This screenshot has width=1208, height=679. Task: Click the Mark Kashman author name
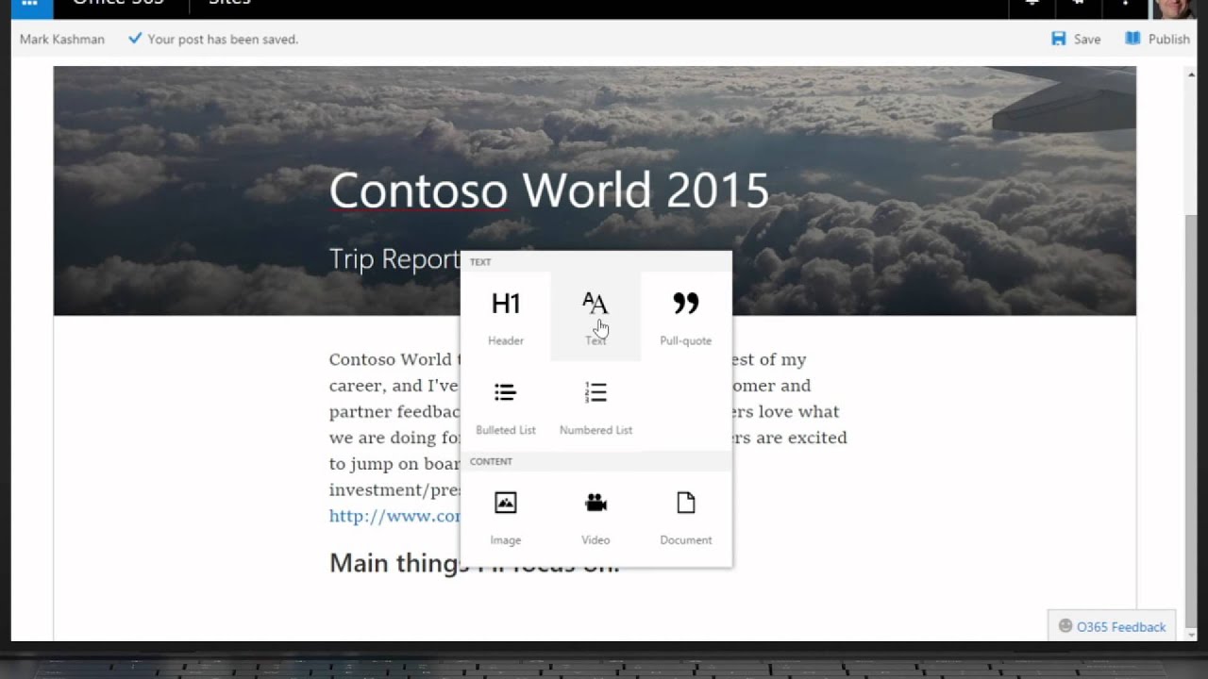[x=62, y=39]
